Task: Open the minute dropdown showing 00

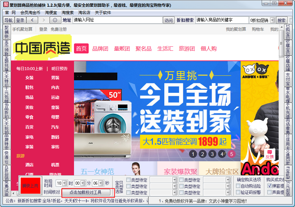Action: coord(83,183)
